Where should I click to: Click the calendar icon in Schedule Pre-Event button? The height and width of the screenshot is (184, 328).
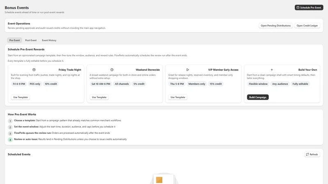click(x=298, y=7)
